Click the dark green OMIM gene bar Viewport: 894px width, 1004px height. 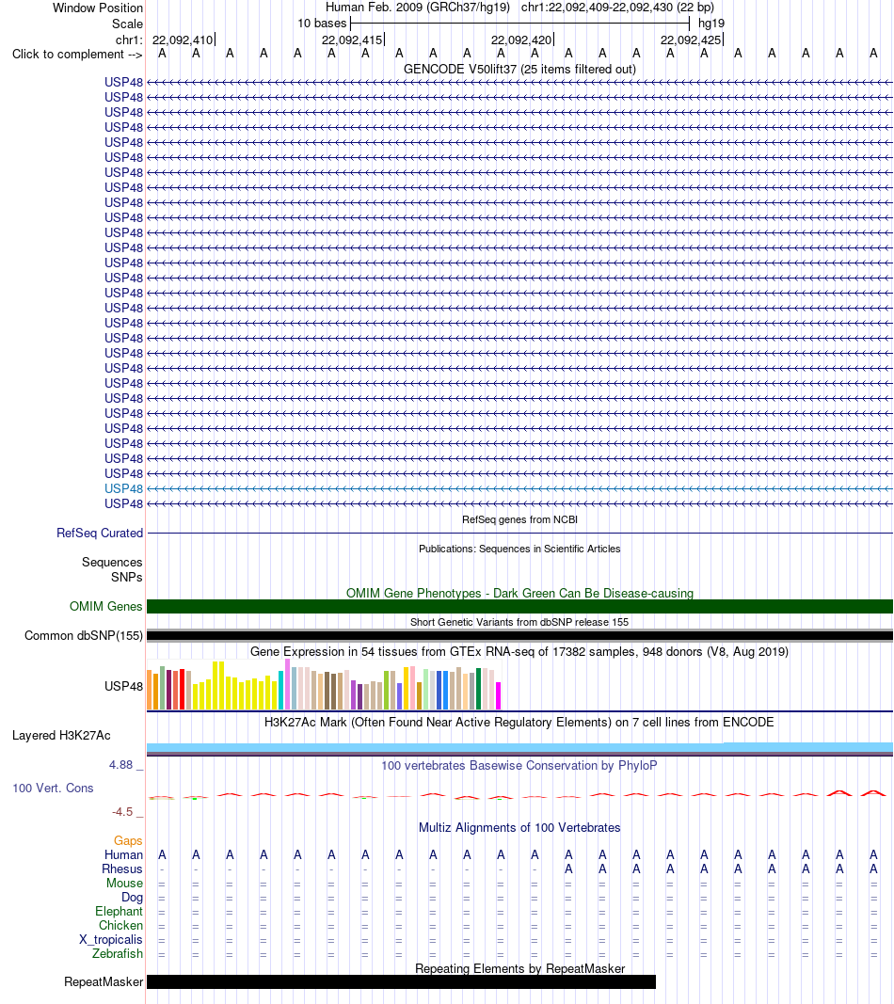point(519,606)
